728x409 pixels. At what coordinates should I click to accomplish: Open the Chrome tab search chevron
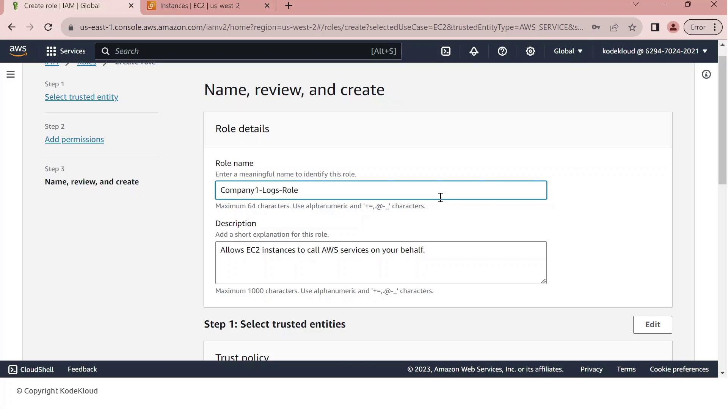(x=636, y=5)
